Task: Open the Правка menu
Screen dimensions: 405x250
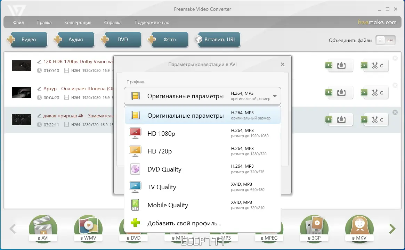Action: pyautogui.click(x=44, y=23)
